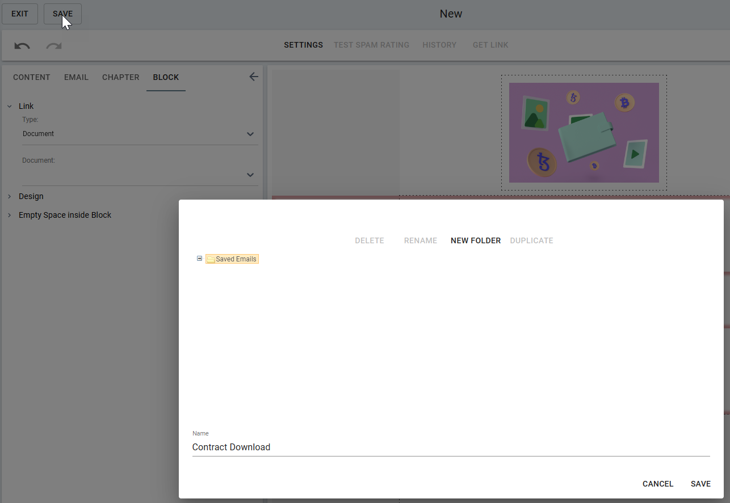
Task: Click the Saved Emails tree label
Action: point(236,259)
